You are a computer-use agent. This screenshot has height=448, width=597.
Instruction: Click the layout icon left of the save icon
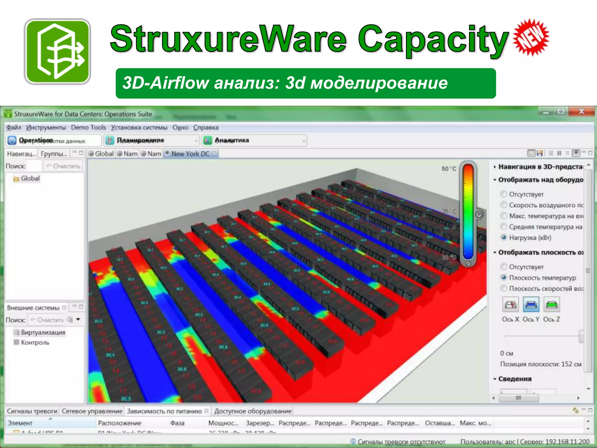point(532,153)
